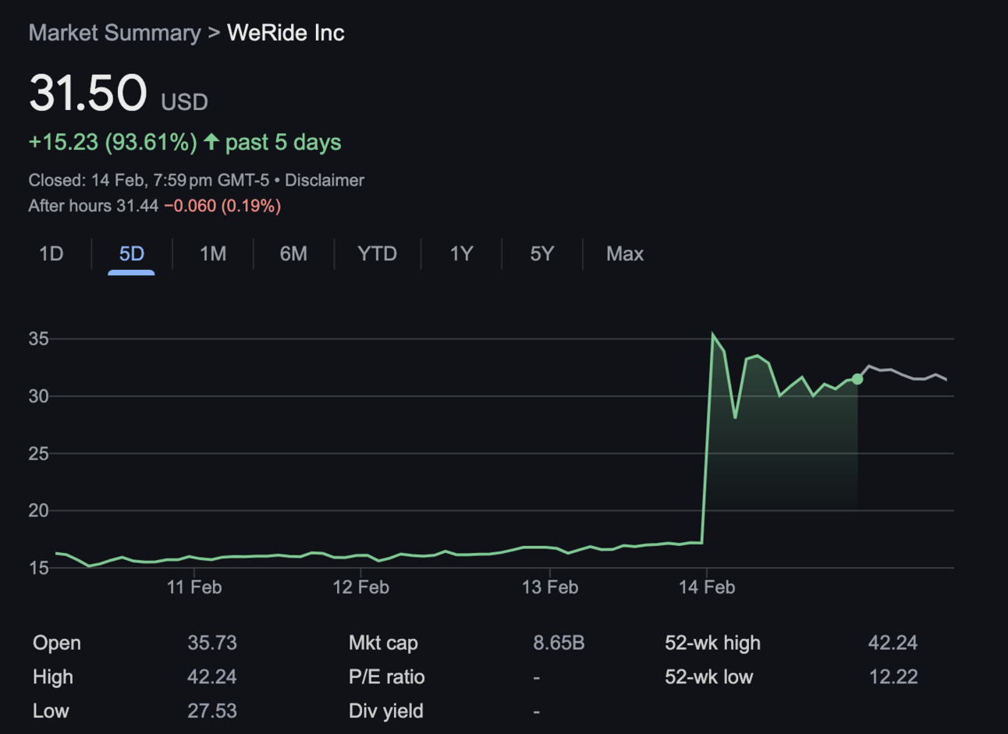Click the 14 Feb axis date
The width and height of the screenshot is (1008, 734).
(x=707, y=587)
